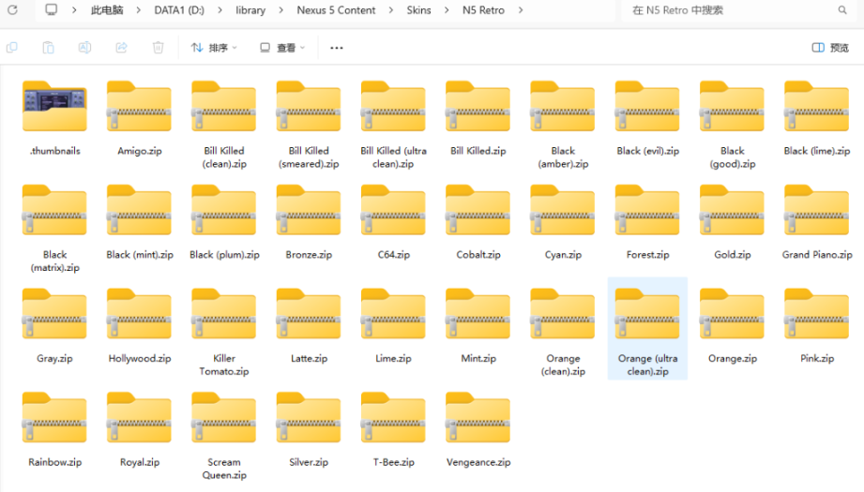Select Black (matrix).zip icon
This screenshot has height=492, width=864.
click(54, 210)
